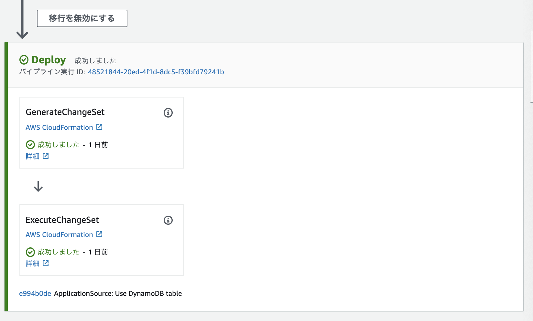This screenshot has height=321, width=533.
Task: Click the GenerateChangeSet action title
Action: click(x=65, y=112)
